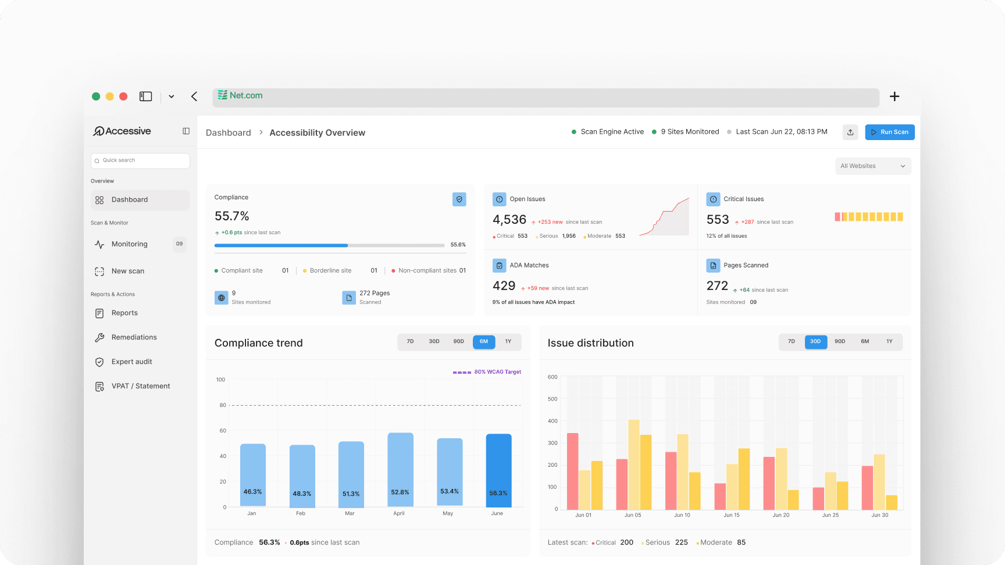This screenshot has height=565, width=1005.
Task: Click the Remediations wrench icon
Action: (x=99, y=338)
